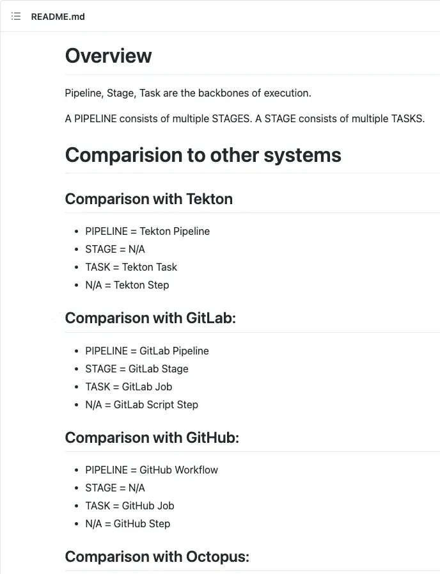Click the 'TASK = GitLab Job' bullet
Screen dimensions: 440x574
(x=128, y=387)
